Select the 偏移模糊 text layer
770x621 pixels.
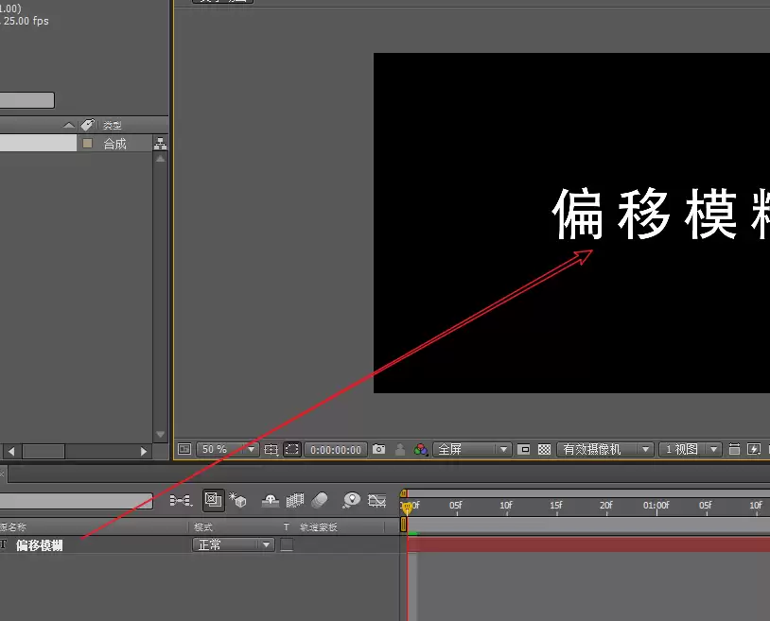(40, 545)
